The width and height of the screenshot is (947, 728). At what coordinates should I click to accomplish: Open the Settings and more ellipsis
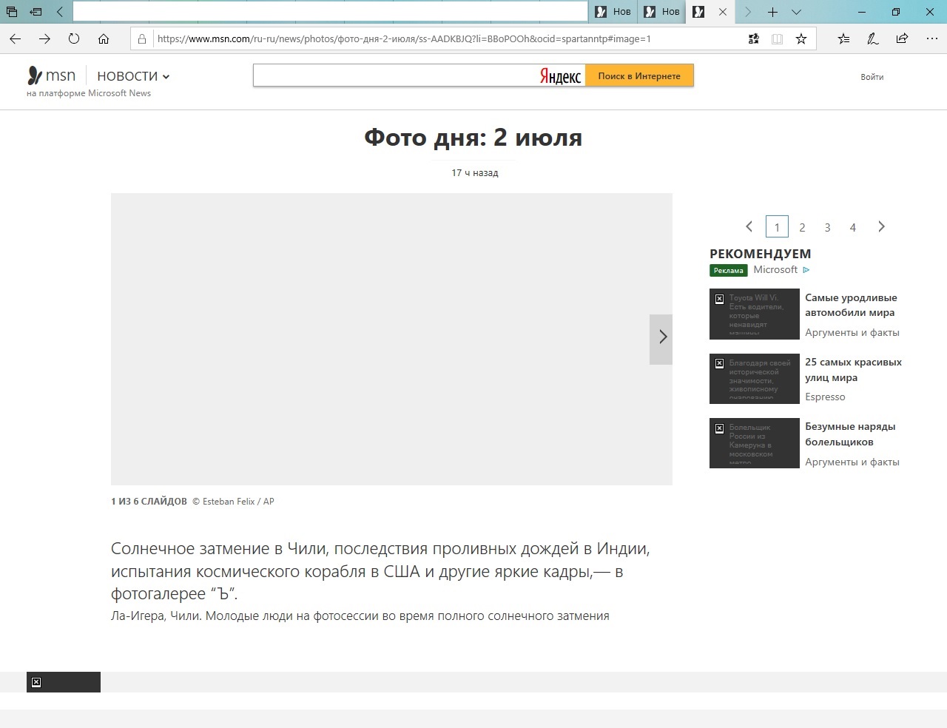pos(931,39)
